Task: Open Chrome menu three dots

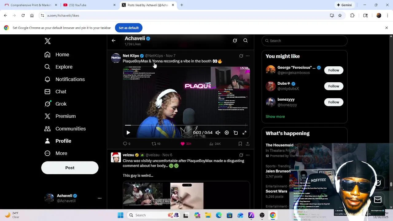Action: pos(388,15)
